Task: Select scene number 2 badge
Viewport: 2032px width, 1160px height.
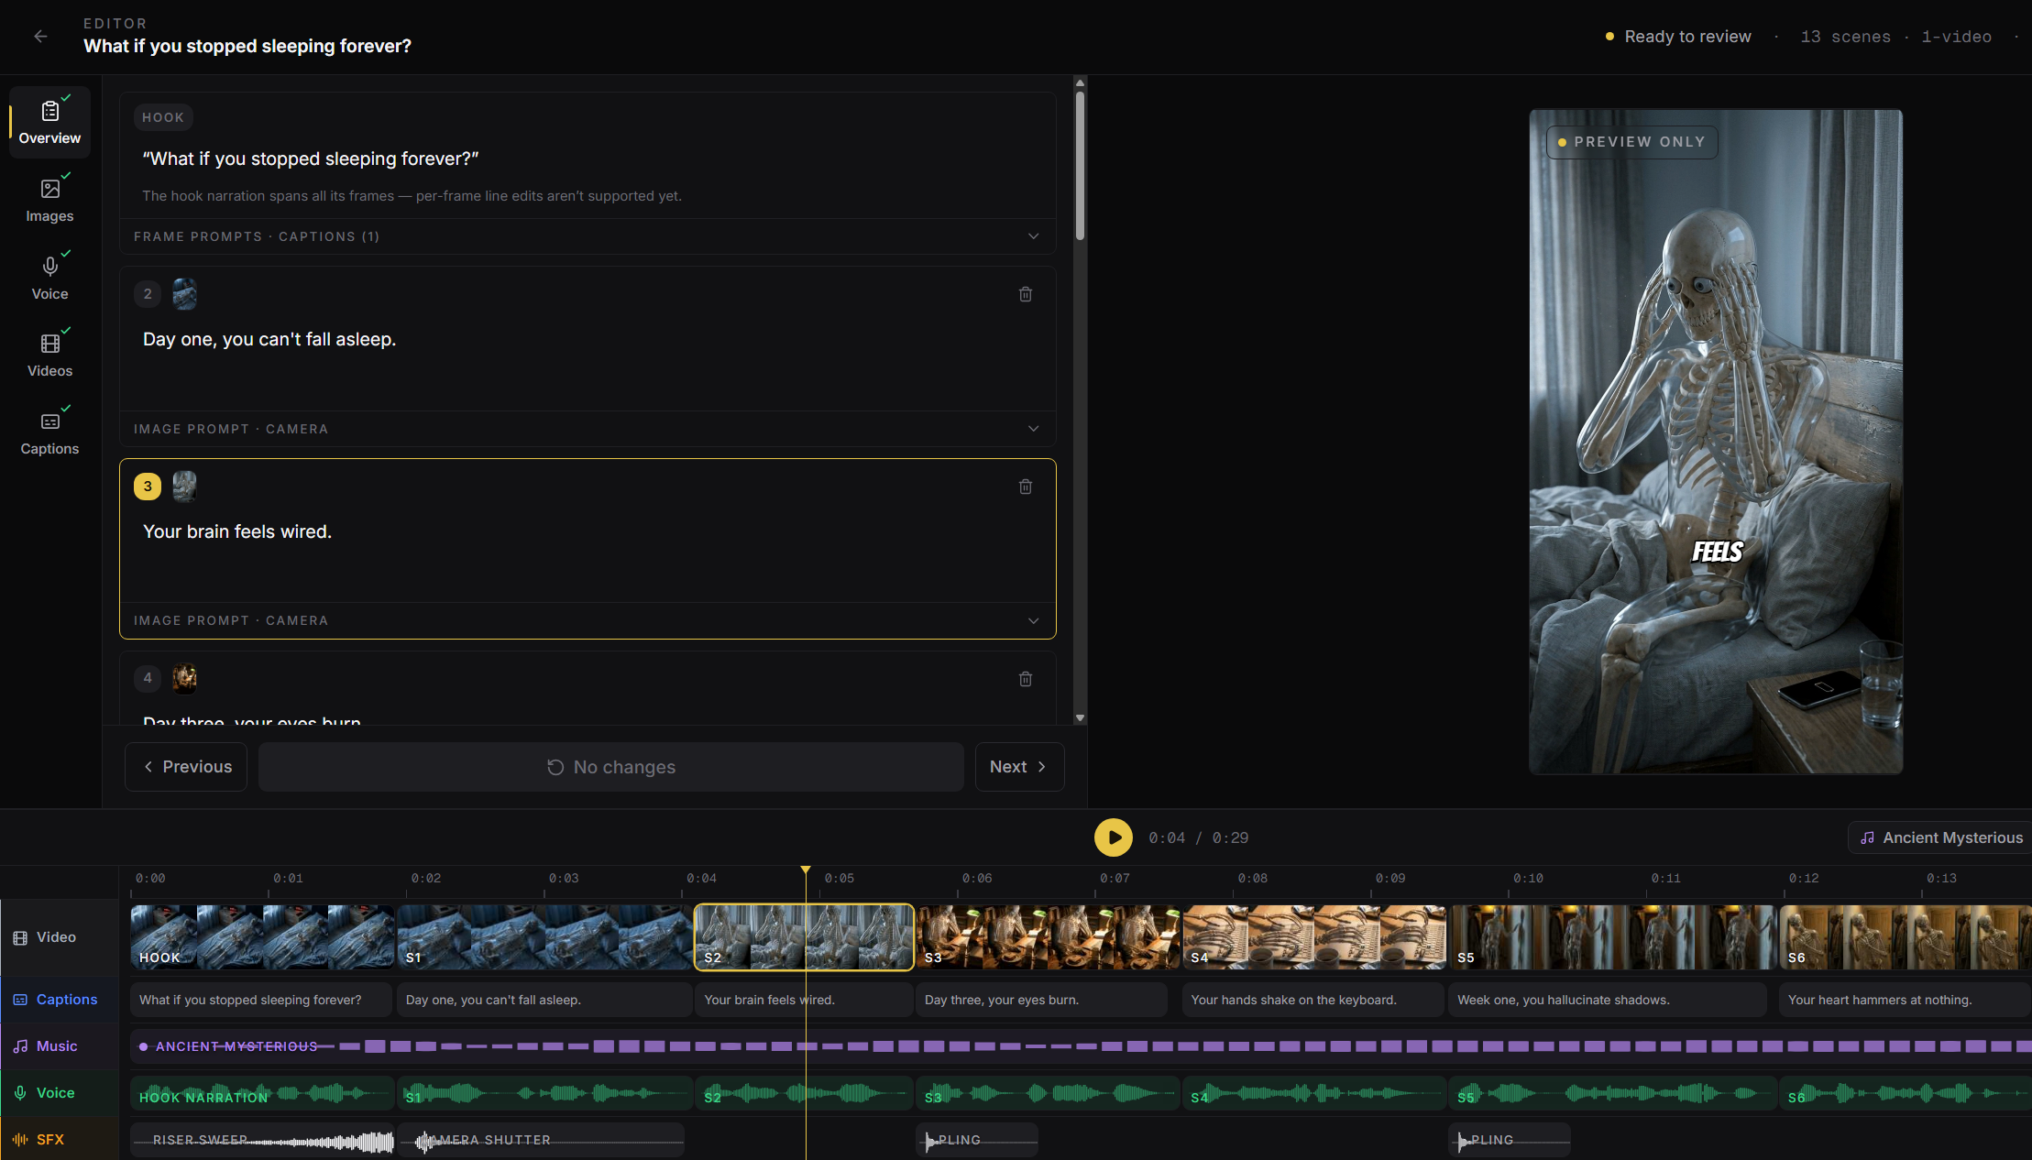Action: tap(148, 294)
